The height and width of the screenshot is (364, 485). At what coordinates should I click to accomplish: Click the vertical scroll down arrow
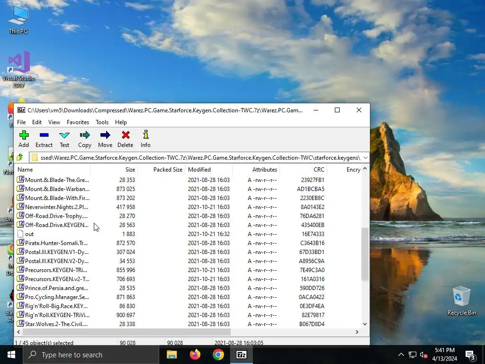(x=365, y=324)
